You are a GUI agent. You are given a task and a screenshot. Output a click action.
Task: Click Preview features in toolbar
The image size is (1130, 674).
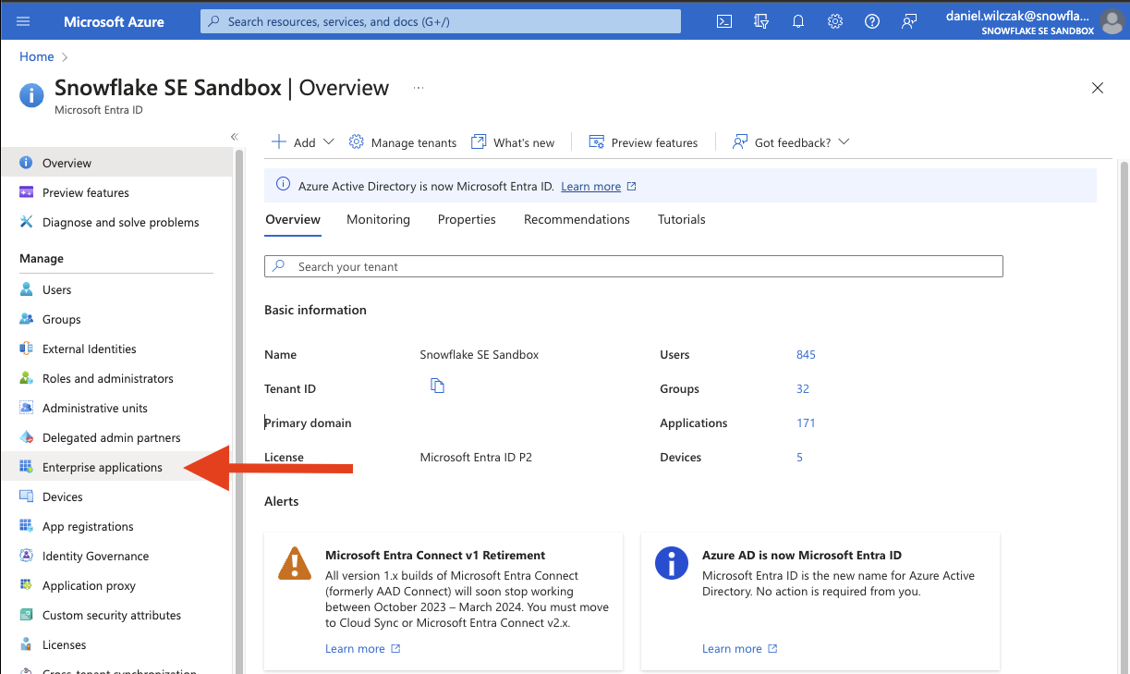[643, 142]
